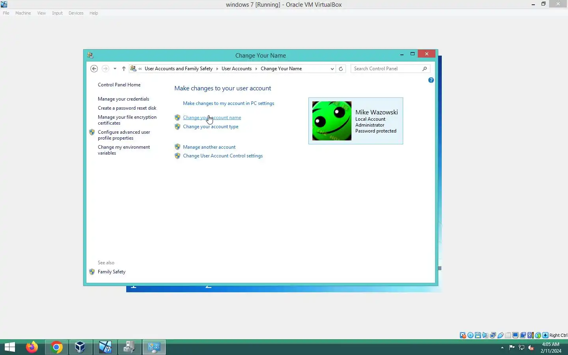Click VirtualBox optical disk indicator
Screen dimensions: 568x355
pos(471,335)
